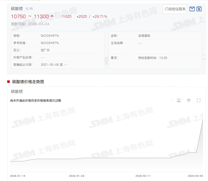Click the update date 2026-03-04
Image resolution: width=208 pixels, height=181 pixels.
(x=39, y=24)
